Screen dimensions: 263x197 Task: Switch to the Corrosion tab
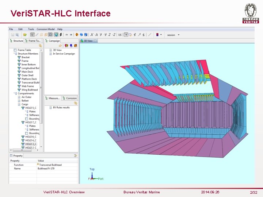pos(70,98)
